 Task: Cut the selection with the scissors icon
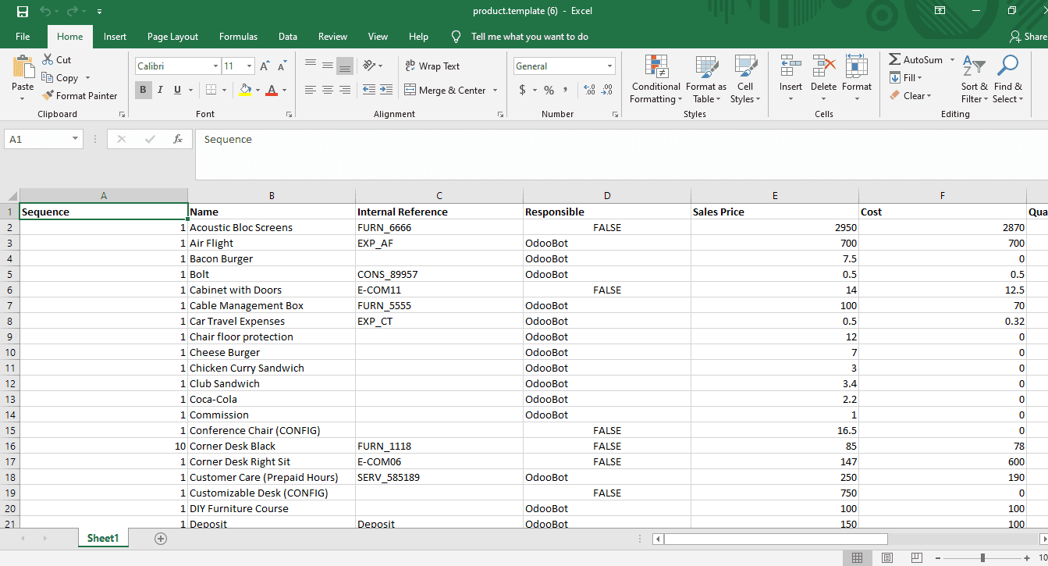(x=48, y=59)
